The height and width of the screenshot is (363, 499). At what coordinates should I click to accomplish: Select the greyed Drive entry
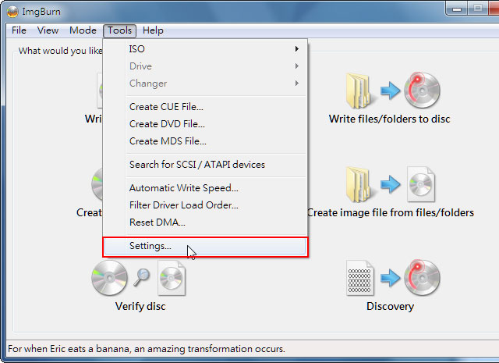[x=205, y=66]
